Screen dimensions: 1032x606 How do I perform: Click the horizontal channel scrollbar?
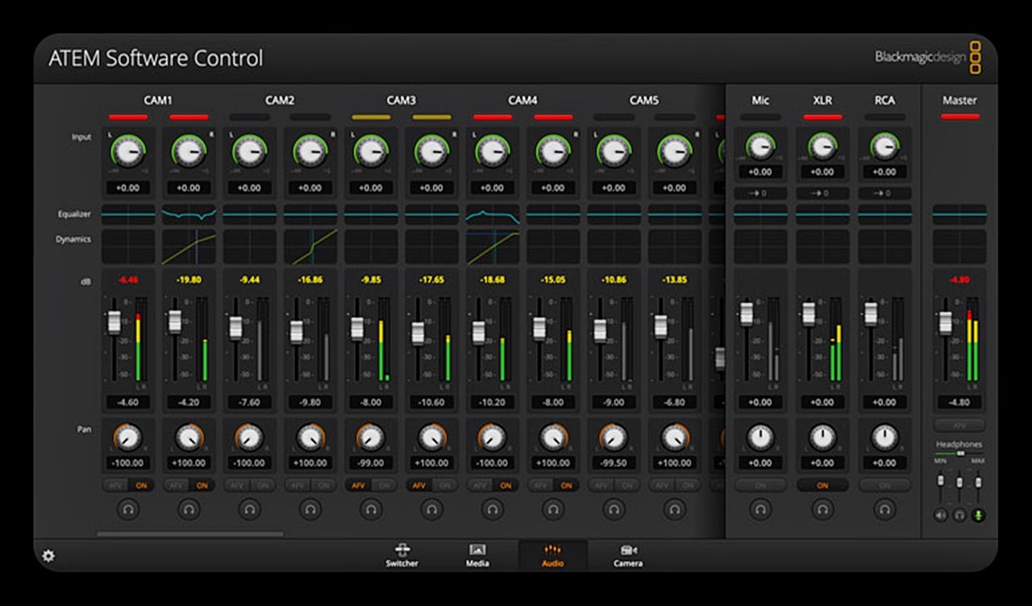point(190,533)
